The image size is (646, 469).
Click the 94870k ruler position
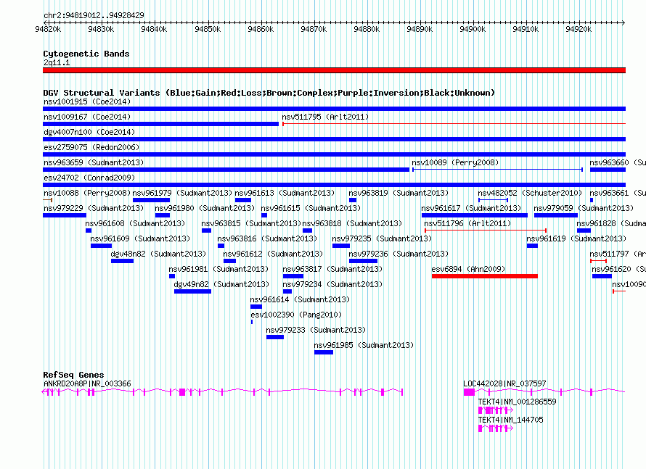(314, 29)
